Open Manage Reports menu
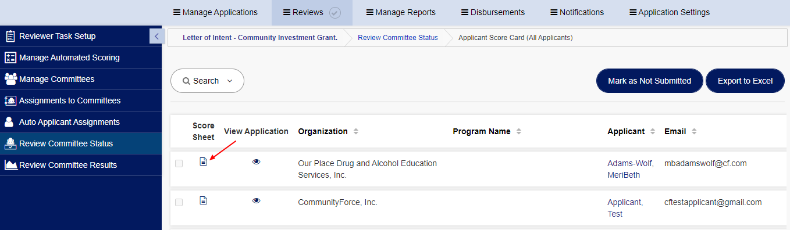Viewport: 790px width, 230px height. tap(400, 12)
